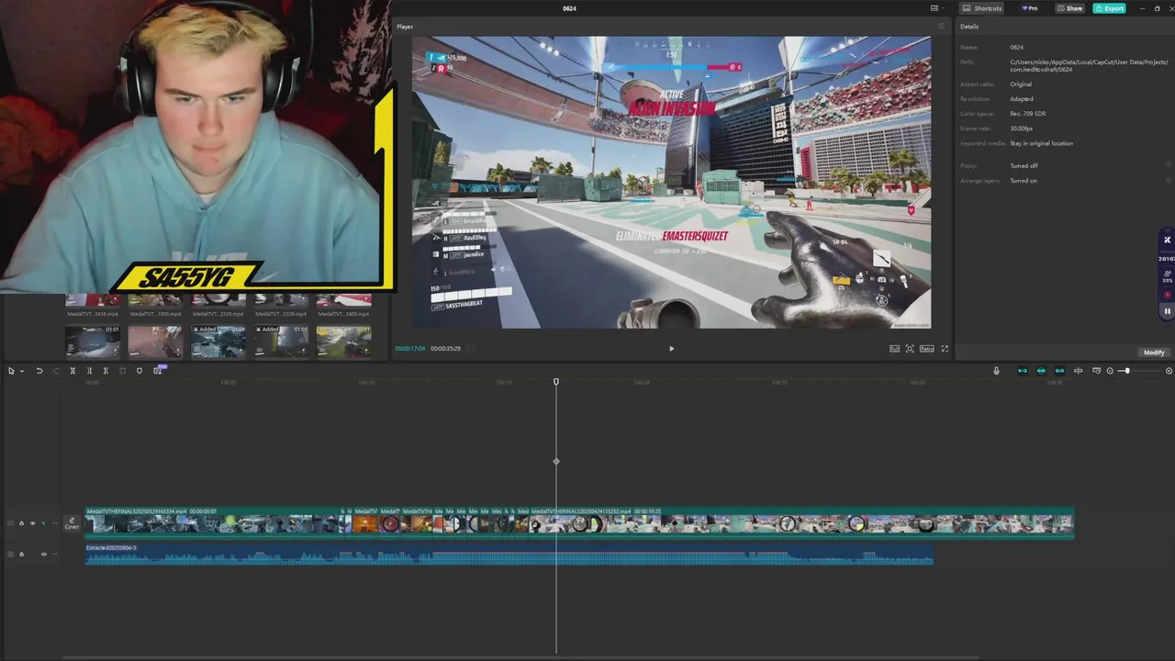1175x661 pixels.
Task: Click the Player panel title
Action: point(405,27)
